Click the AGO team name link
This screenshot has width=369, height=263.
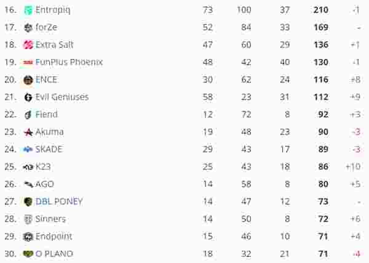point(45,184)
